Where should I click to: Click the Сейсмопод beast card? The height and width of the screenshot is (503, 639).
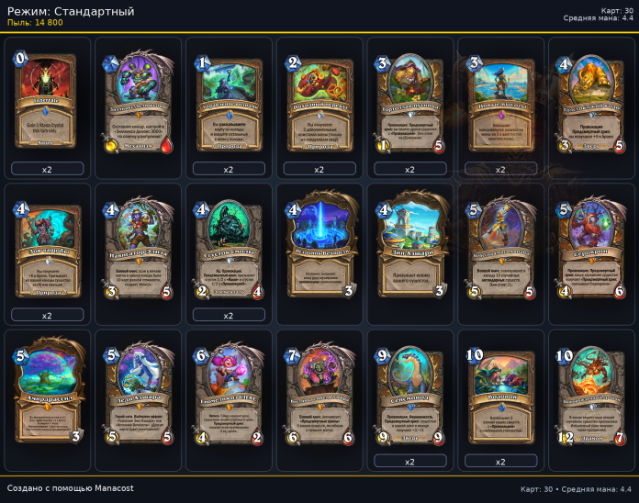[410, 395]
